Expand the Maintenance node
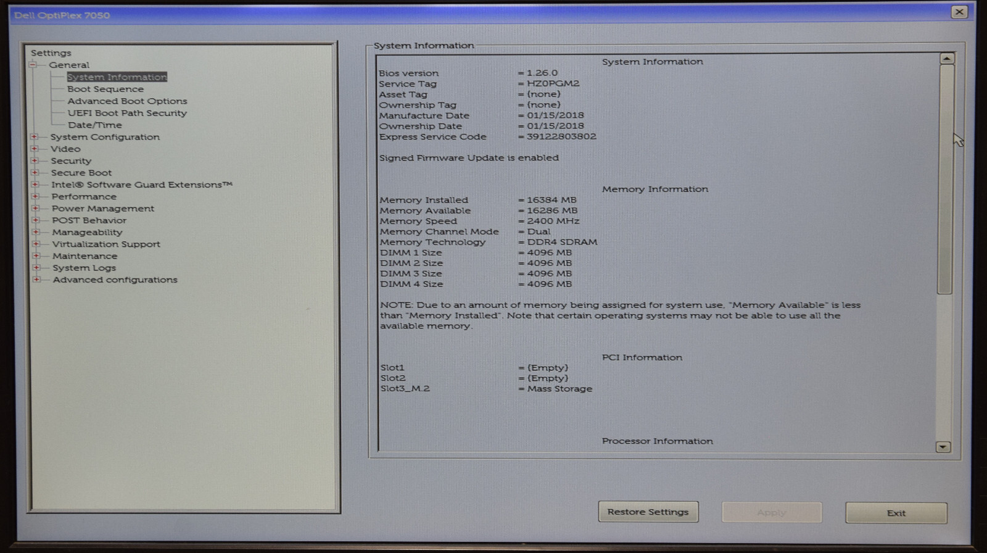This screenshot has width=987, height=553. (36, 256)
